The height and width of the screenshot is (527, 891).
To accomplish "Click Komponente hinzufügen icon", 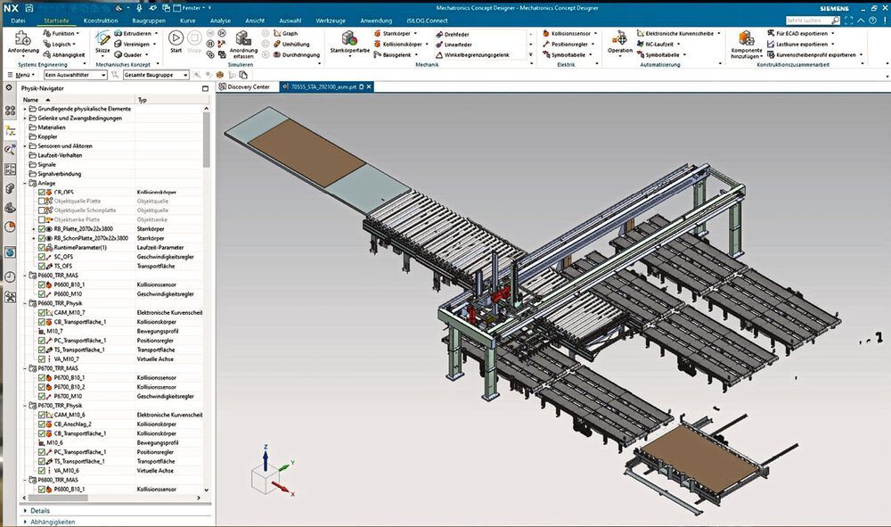I will coord(747,41).
